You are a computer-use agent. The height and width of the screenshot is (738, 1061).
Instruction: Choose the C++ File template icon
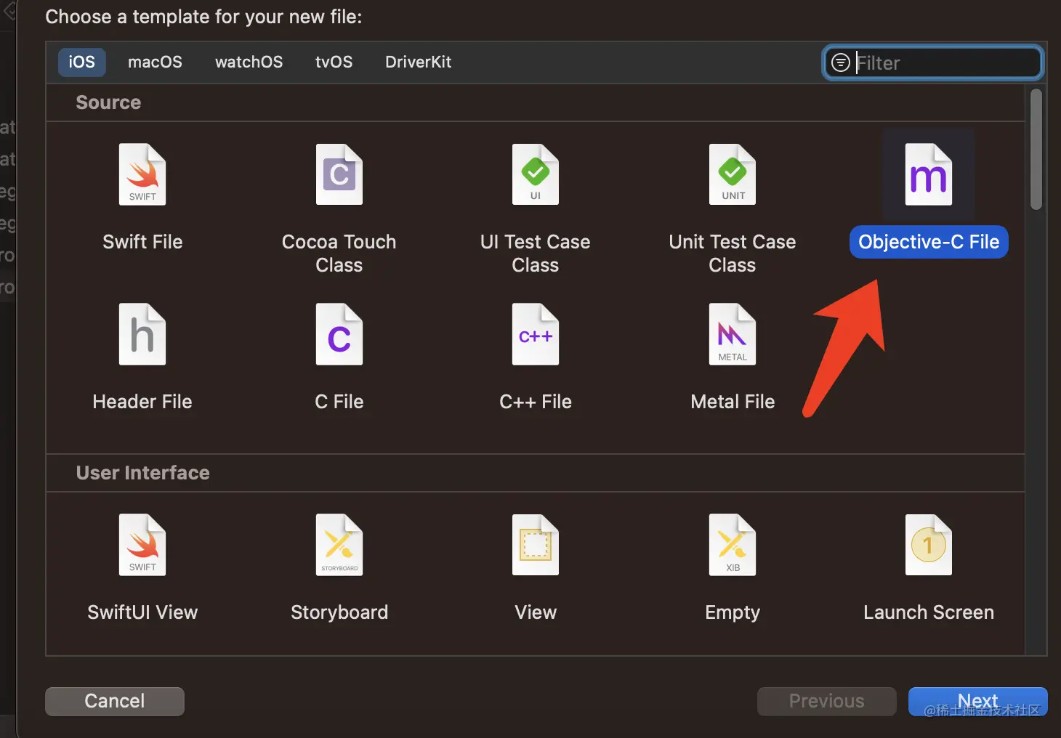(536, 334)
